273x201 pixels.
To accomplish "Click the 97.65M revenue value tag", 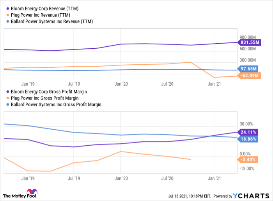I will [x=248, y=69].
